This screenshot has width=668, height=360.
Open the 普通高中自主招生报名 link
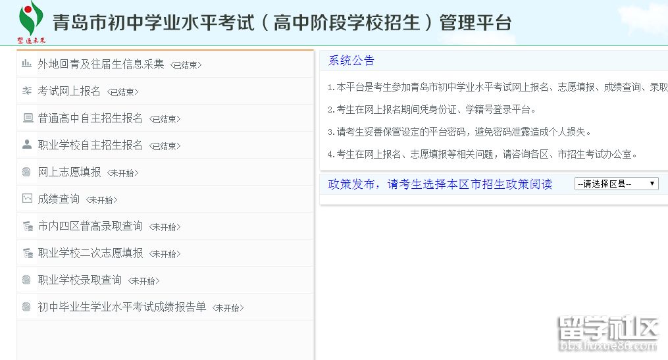click(x=90, y=118)
